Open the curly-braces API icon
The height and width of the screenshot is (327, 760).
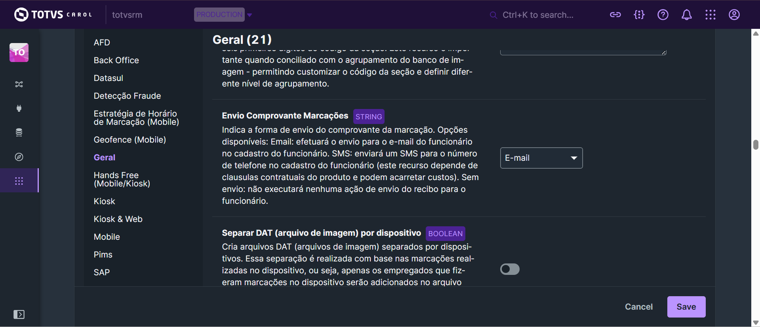coord(639,15)
